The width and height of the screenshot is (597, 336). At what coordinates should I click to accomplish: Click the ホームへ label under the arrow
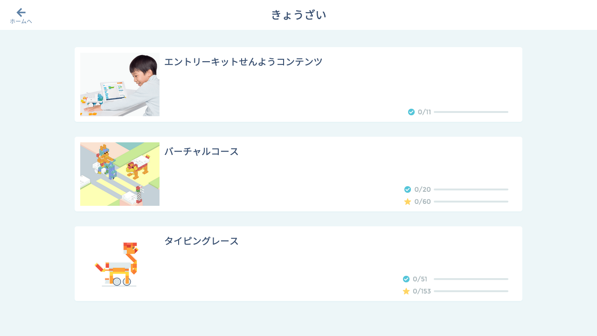coord(21,21)
